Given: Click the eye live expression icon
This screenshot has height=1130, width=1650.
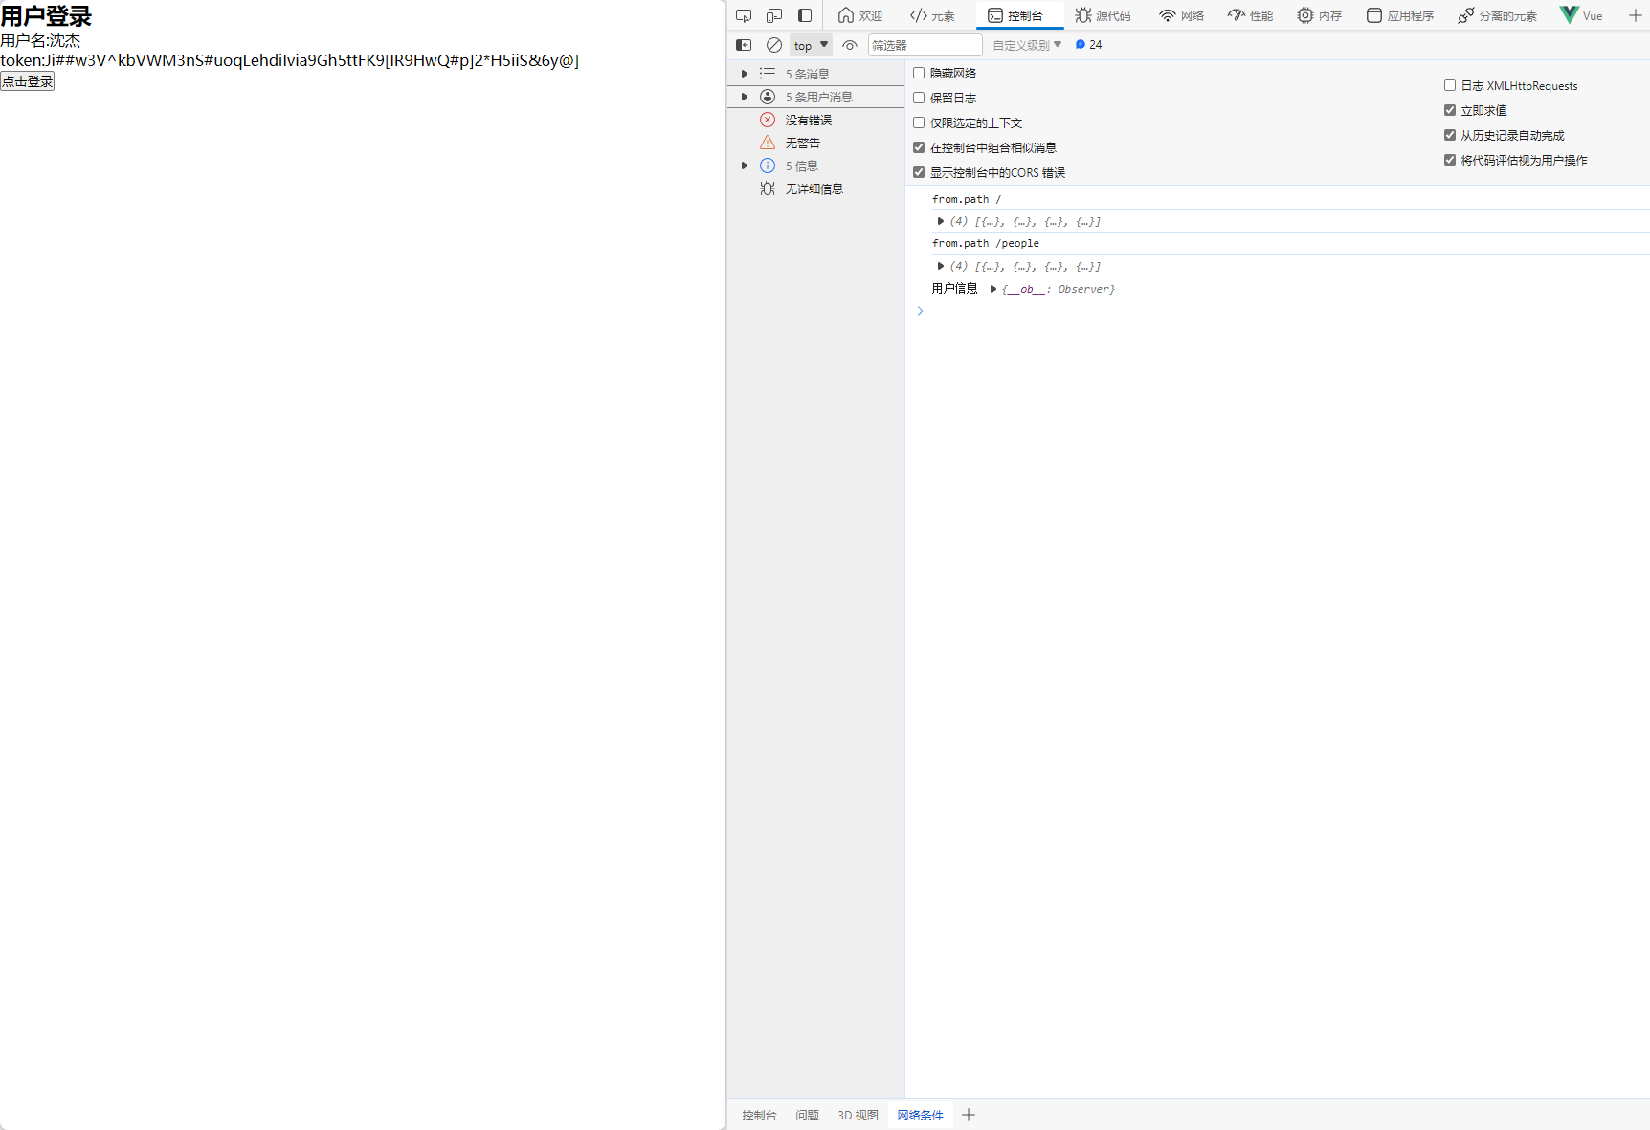Looking at the screenshot, I should (x=850, y=45).
